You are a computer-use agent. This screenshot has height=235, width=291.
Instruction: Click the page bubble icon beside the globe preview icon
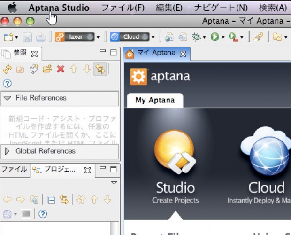tap(183, 37)
